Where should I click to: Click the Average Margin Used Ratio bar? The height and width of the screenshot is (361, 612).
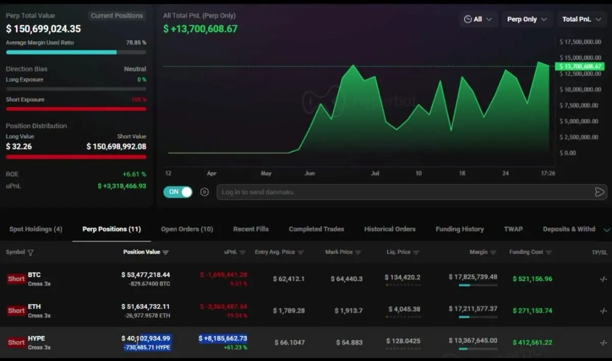(x=76, y=52)
